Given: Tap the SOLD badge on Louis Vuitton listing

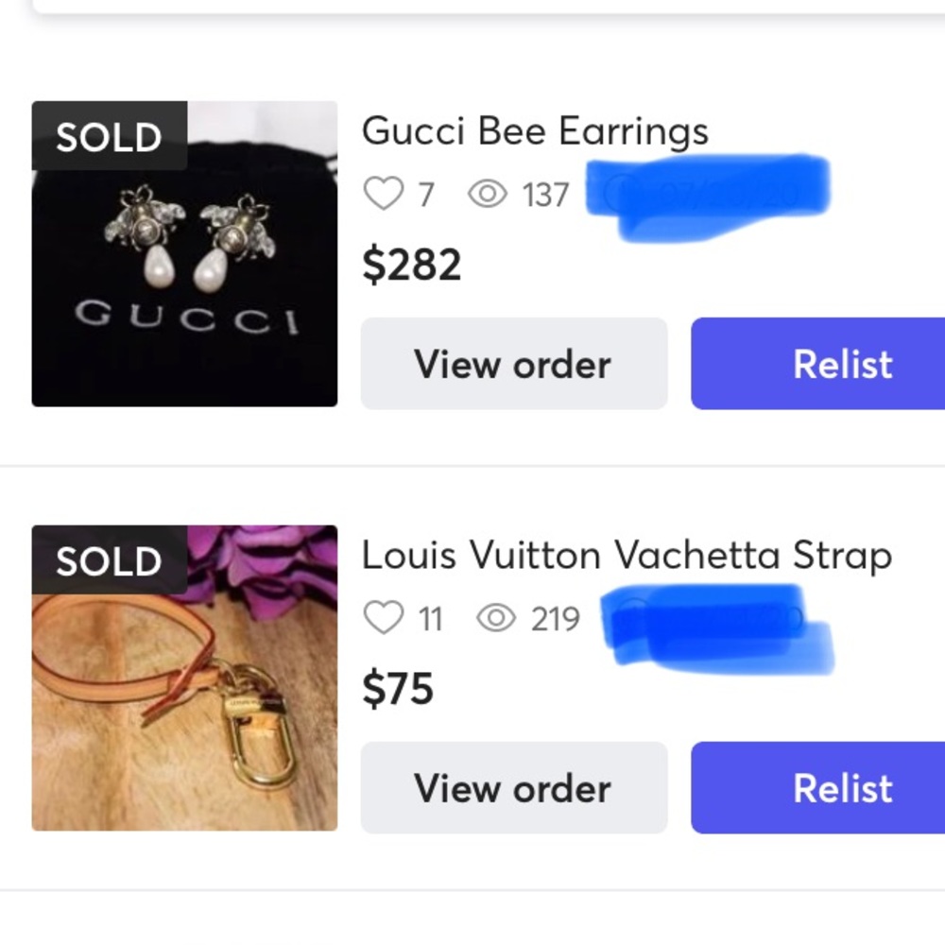Looking at the screenshot, I should [x=109, y=560].
